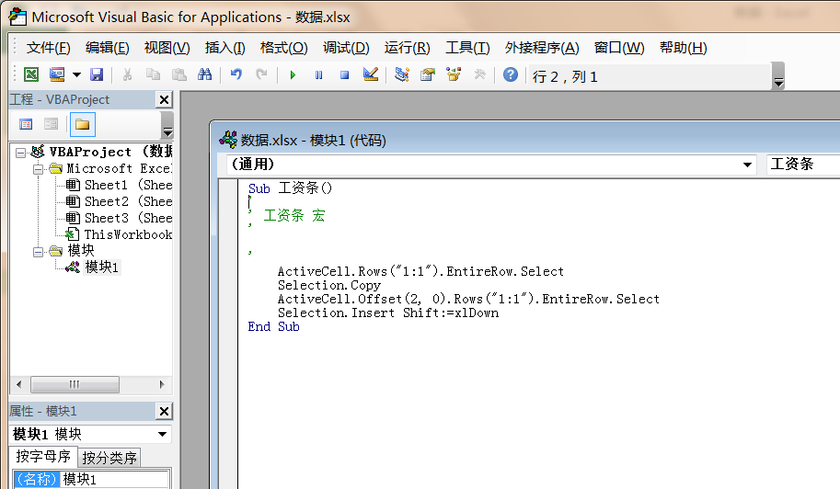Click the View Code icon in project panel
This screenshot has width=840, height=489.
26,125
